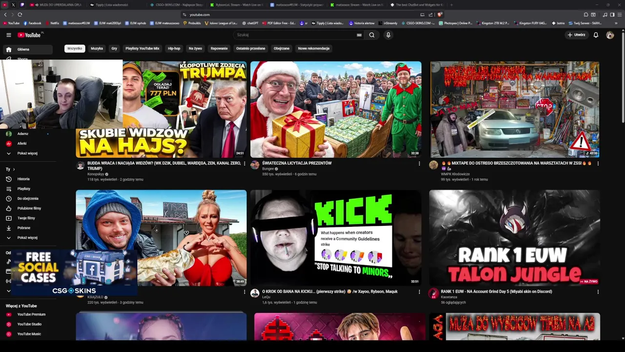This screenshot has height=352, width=625.
Task: Select the Obejrzane filter chip
Action: point(282,48)
